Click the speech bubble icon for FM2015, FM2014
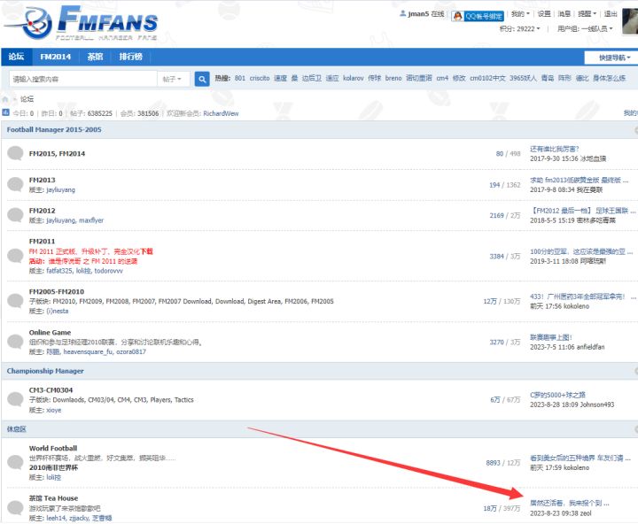 point(15,153)
